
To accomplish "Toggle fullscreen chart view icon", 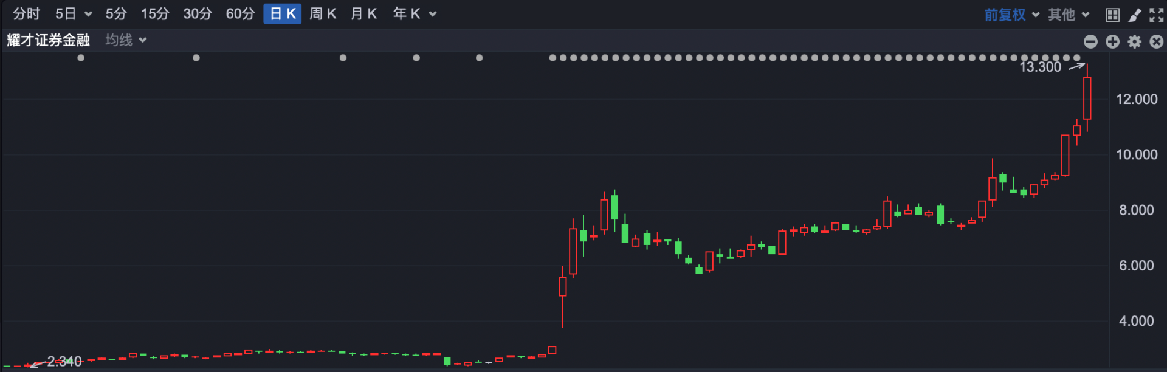I will pyautogui.click(x=1157, y=15).
